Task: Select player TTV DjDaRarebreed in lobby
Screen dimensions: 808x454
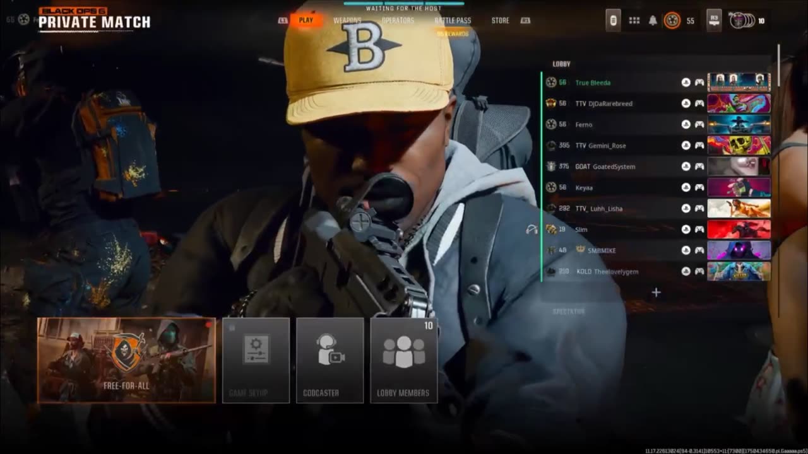Action: pyautogui.click(x=656, y=103)
